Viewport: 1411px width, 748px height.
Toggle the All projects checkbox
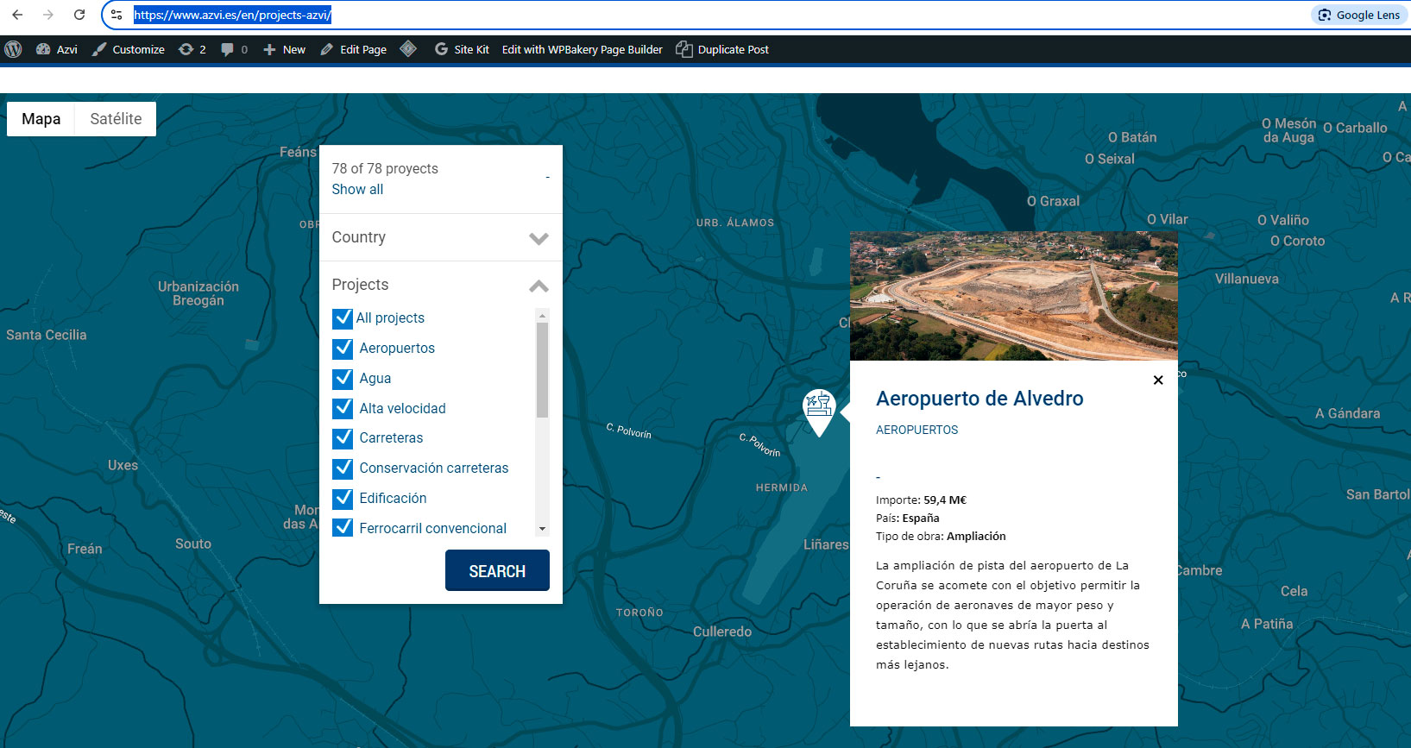pos(343,318)
